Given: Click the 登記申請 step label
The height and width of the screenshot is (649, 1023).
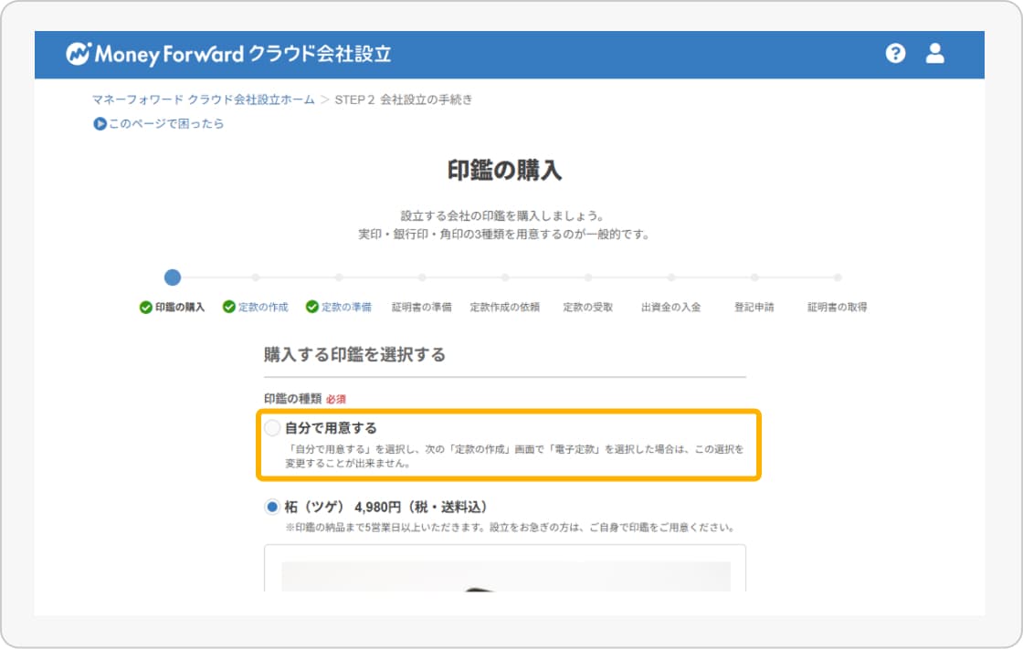Looking at the screenshot, I should [754, 308].
